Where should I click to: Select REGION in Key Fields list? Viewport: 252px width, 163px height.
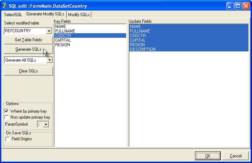90,45
